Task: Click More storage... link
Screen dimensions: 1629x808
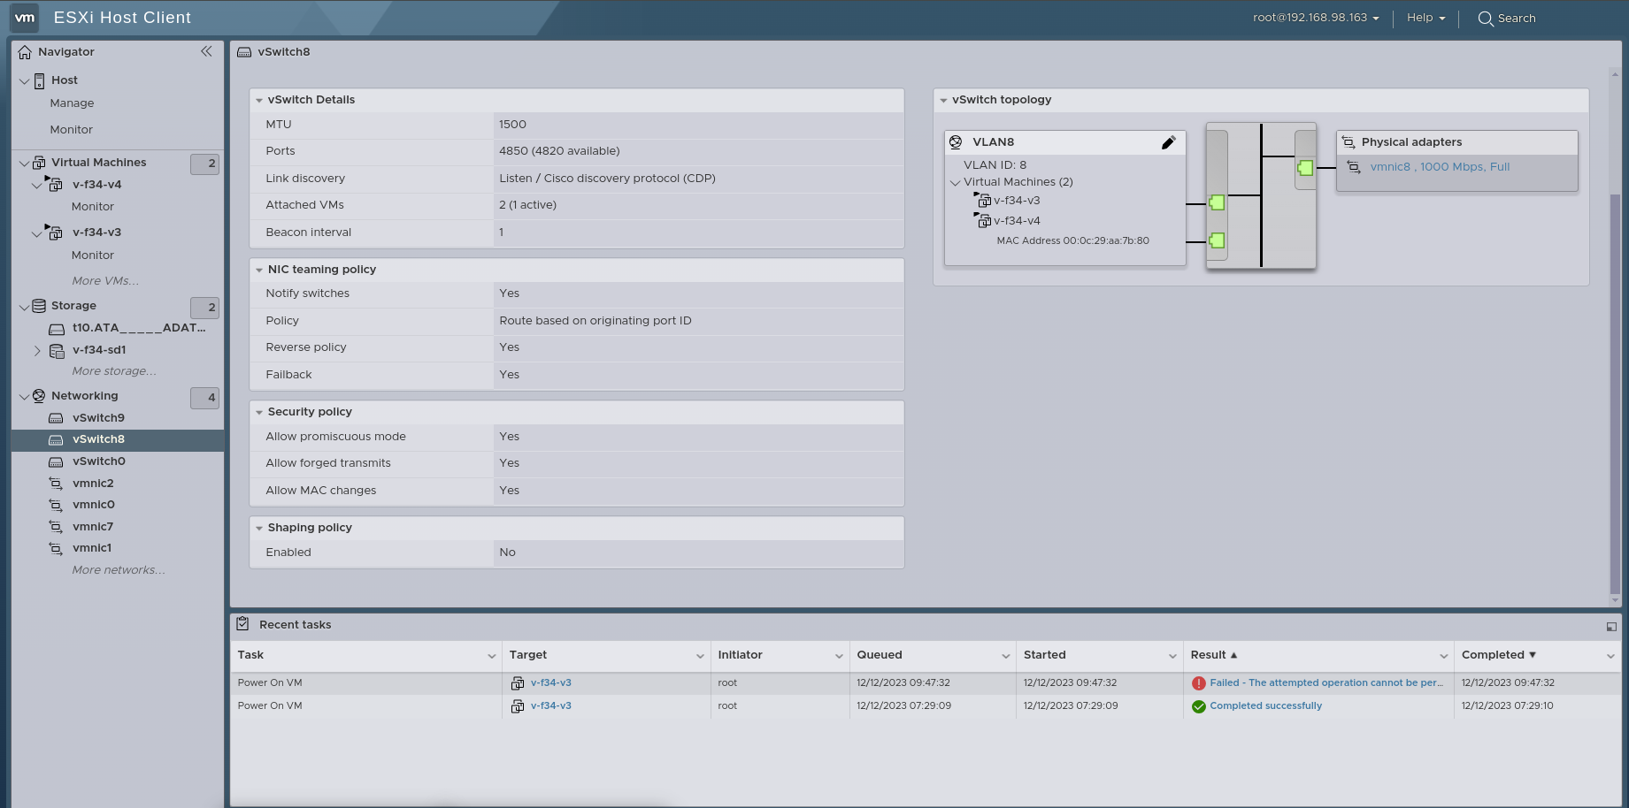Action: click(113, 371)
